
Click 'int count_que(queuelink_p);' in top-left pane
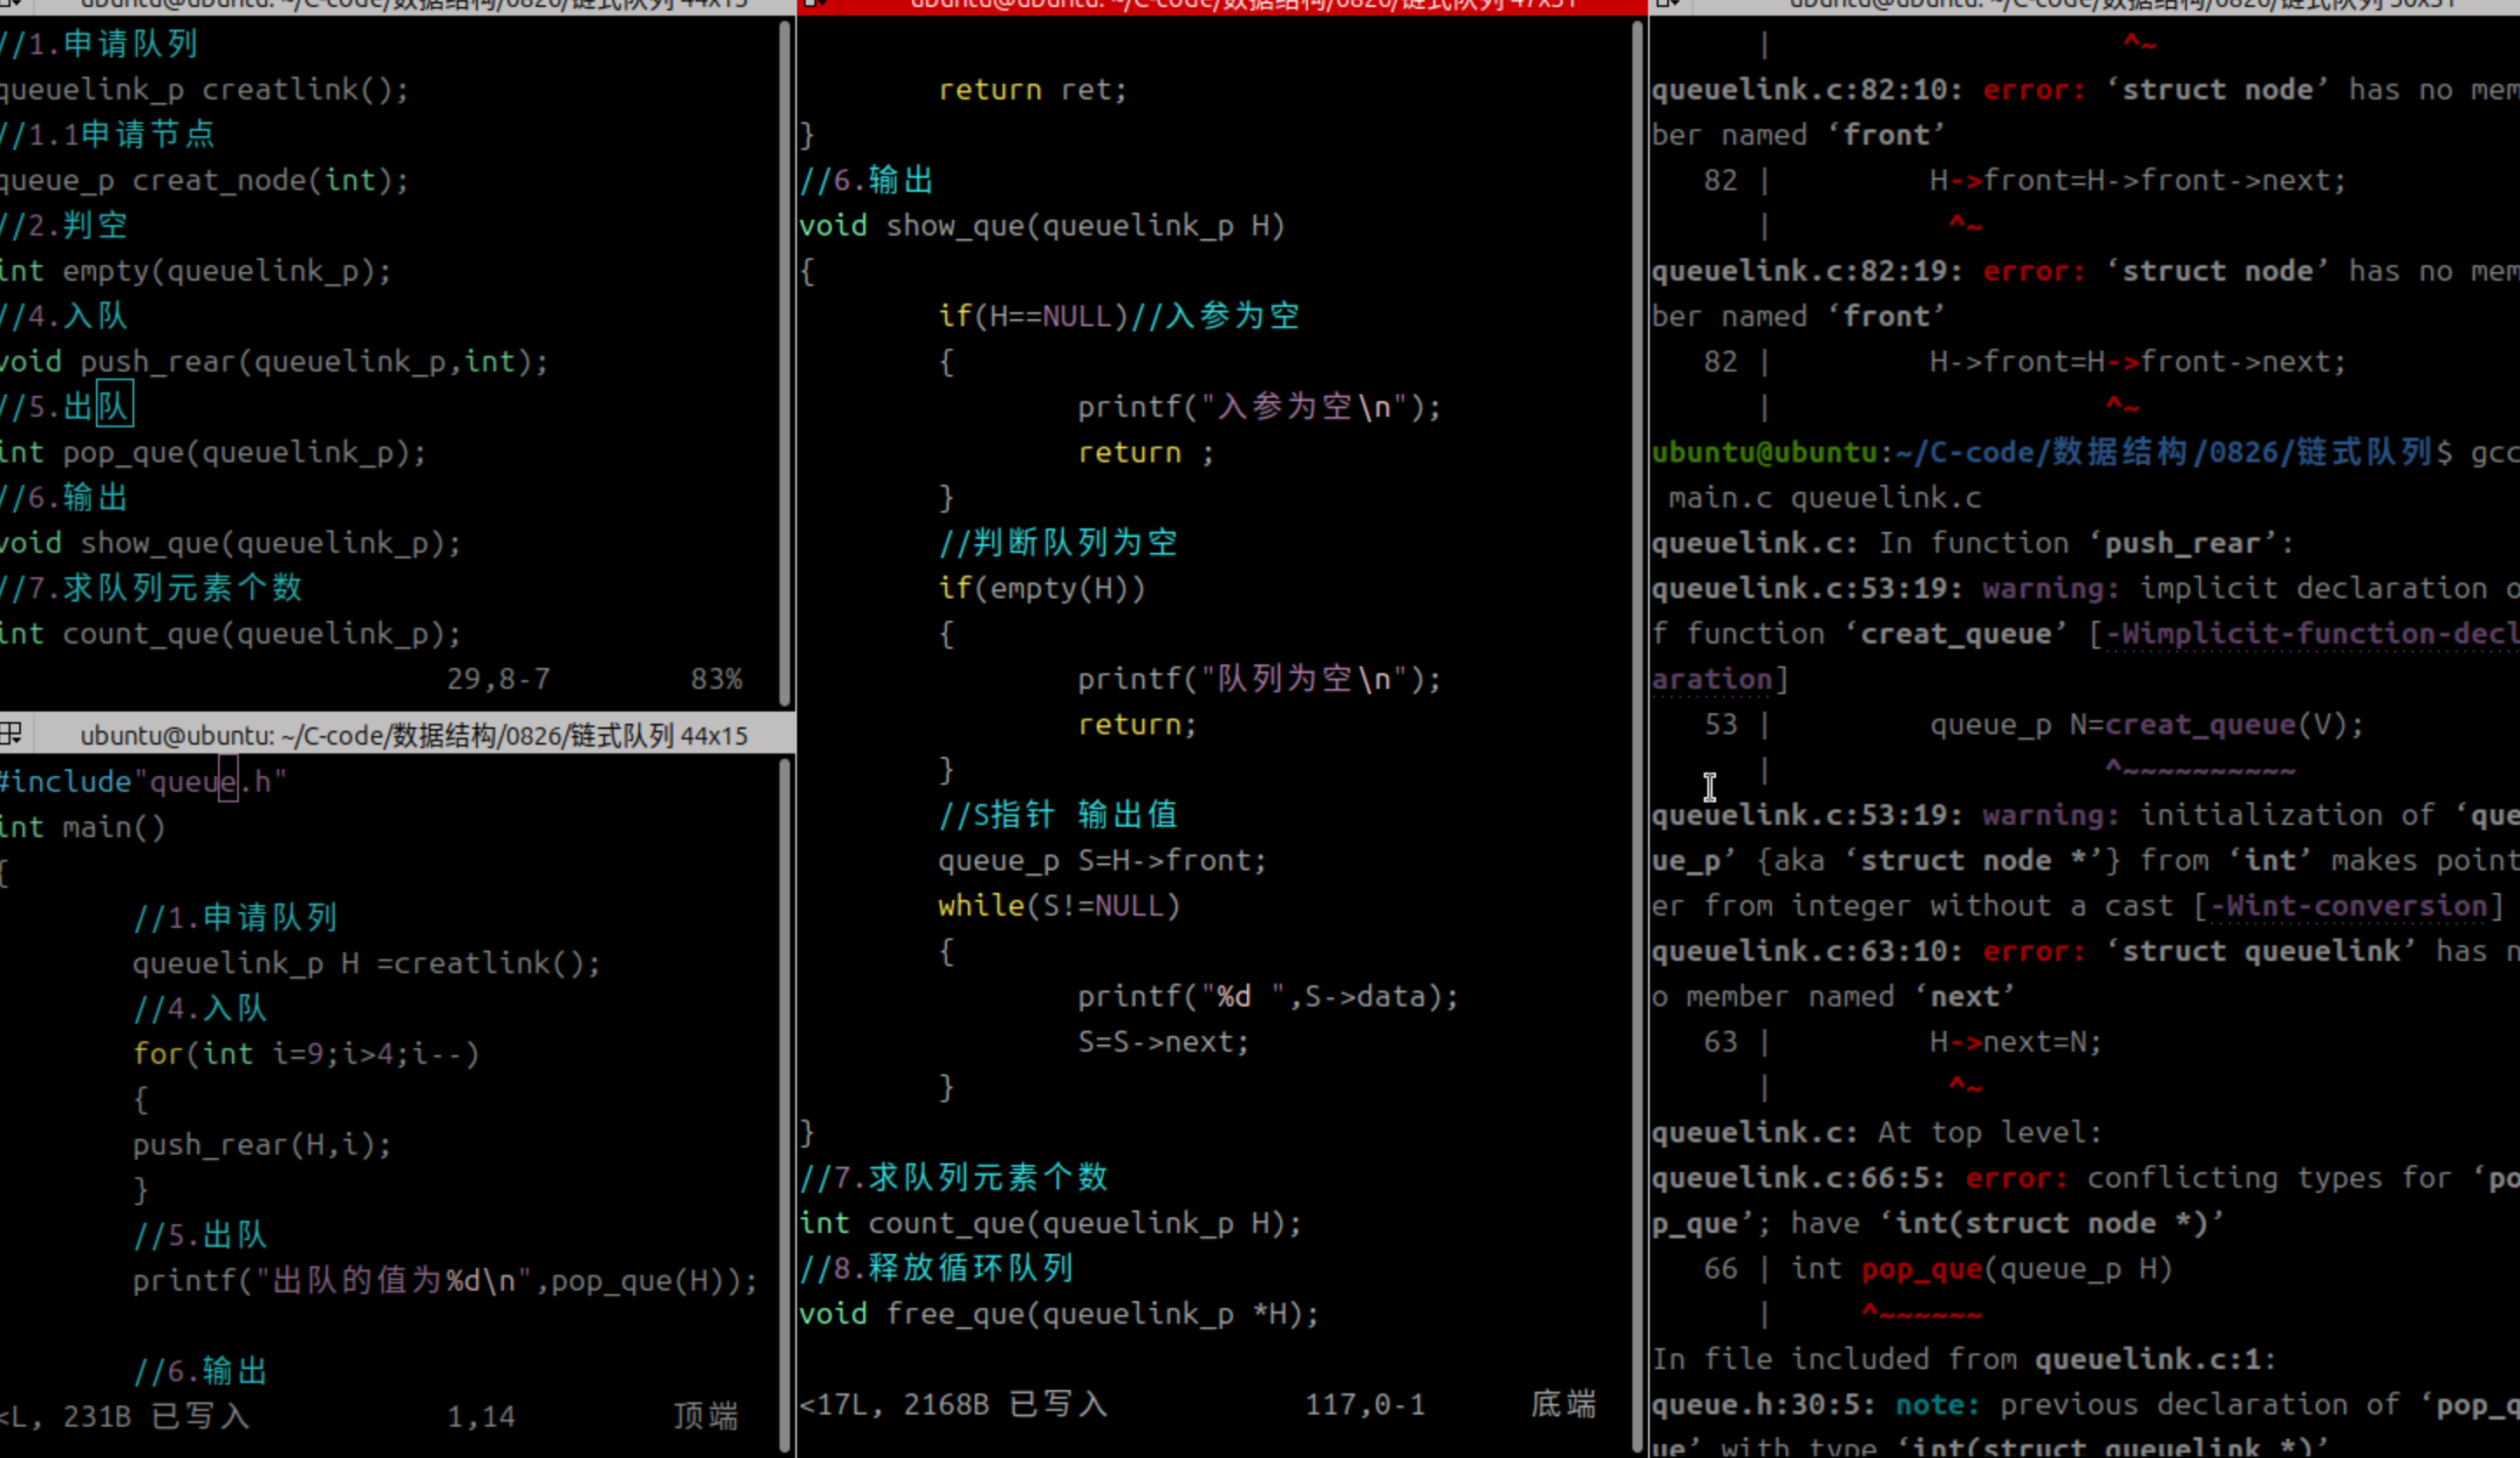(x=230, y=634)
